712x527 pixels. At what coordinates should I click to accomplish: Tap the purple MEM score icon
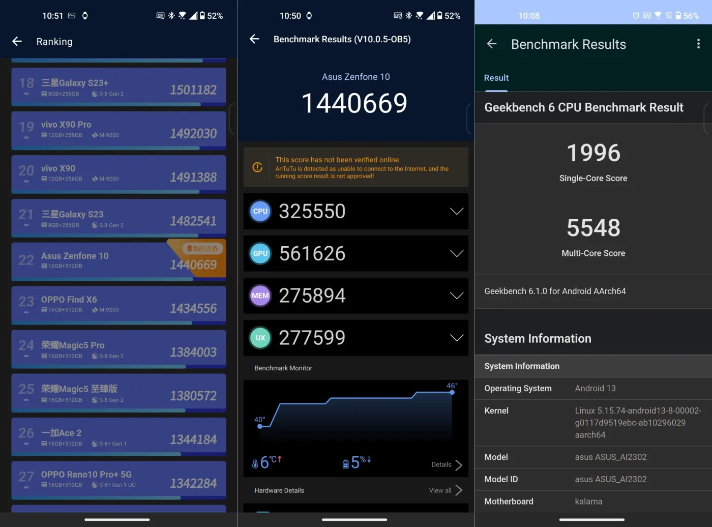260,296
